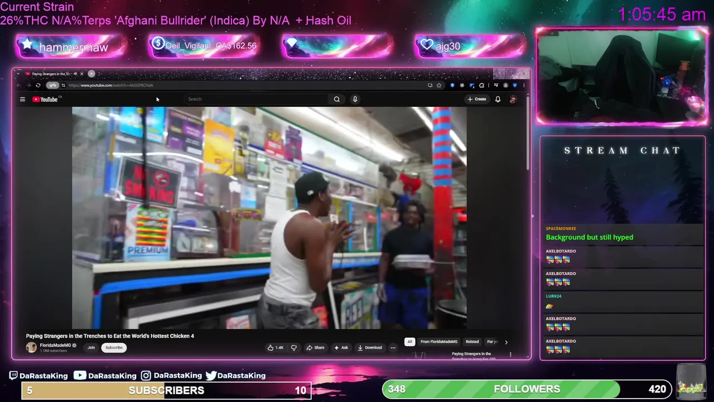Select the From FloridaMadeMG chip
The image size is (714, 402).
(x=439, y=342)
